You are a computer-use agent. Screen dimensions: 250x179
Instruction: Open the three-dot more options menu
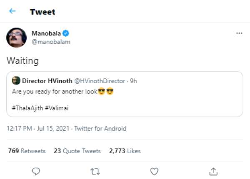pos(239,33)
